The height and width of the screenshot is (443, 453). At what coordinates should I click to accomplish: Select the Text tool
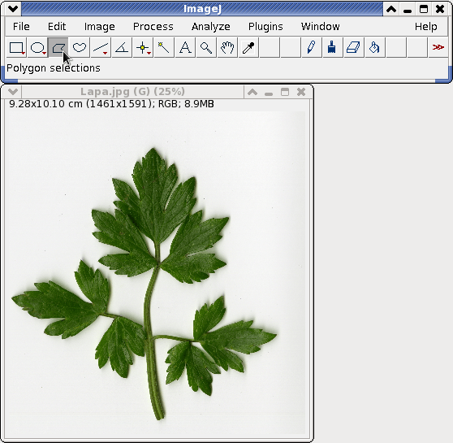[x=185, y=48]
